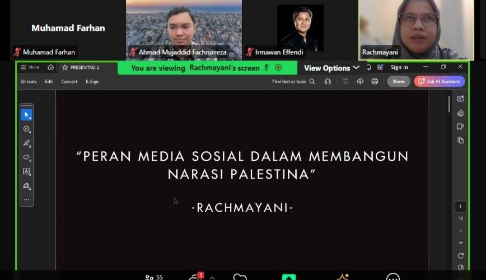Viewport: 486px width, 280px height.
Task: Open the fill and sign tool
Action: 26,185
